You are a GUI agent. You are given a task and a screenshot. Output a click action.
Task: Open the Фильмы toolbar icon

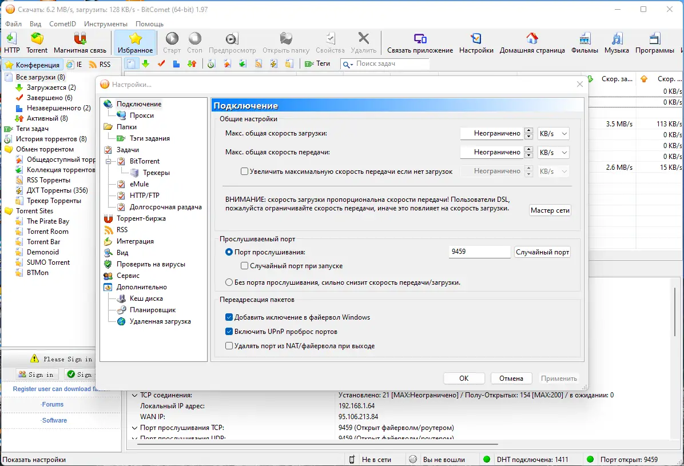pos(584,43)
